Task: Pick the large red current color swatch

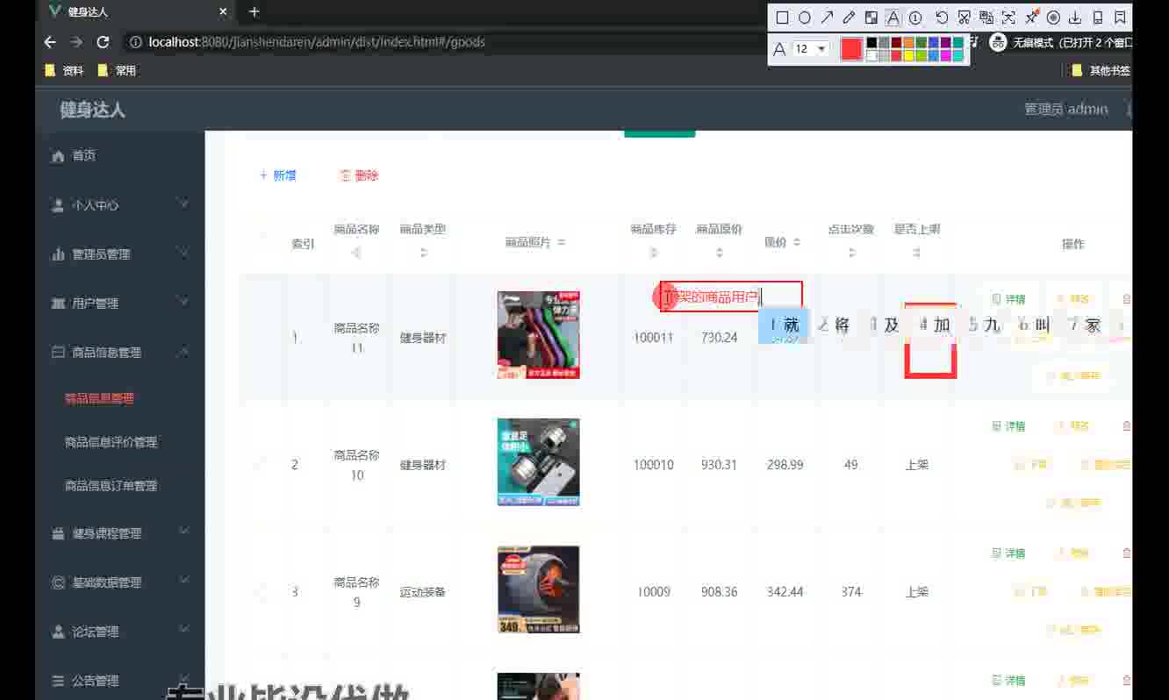Action: click(851, 48)
